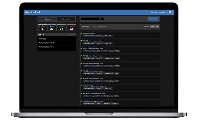Select device MX4-03.demo.haivision.com
This screenshot has height=120, width=204.
click(120, 58)
